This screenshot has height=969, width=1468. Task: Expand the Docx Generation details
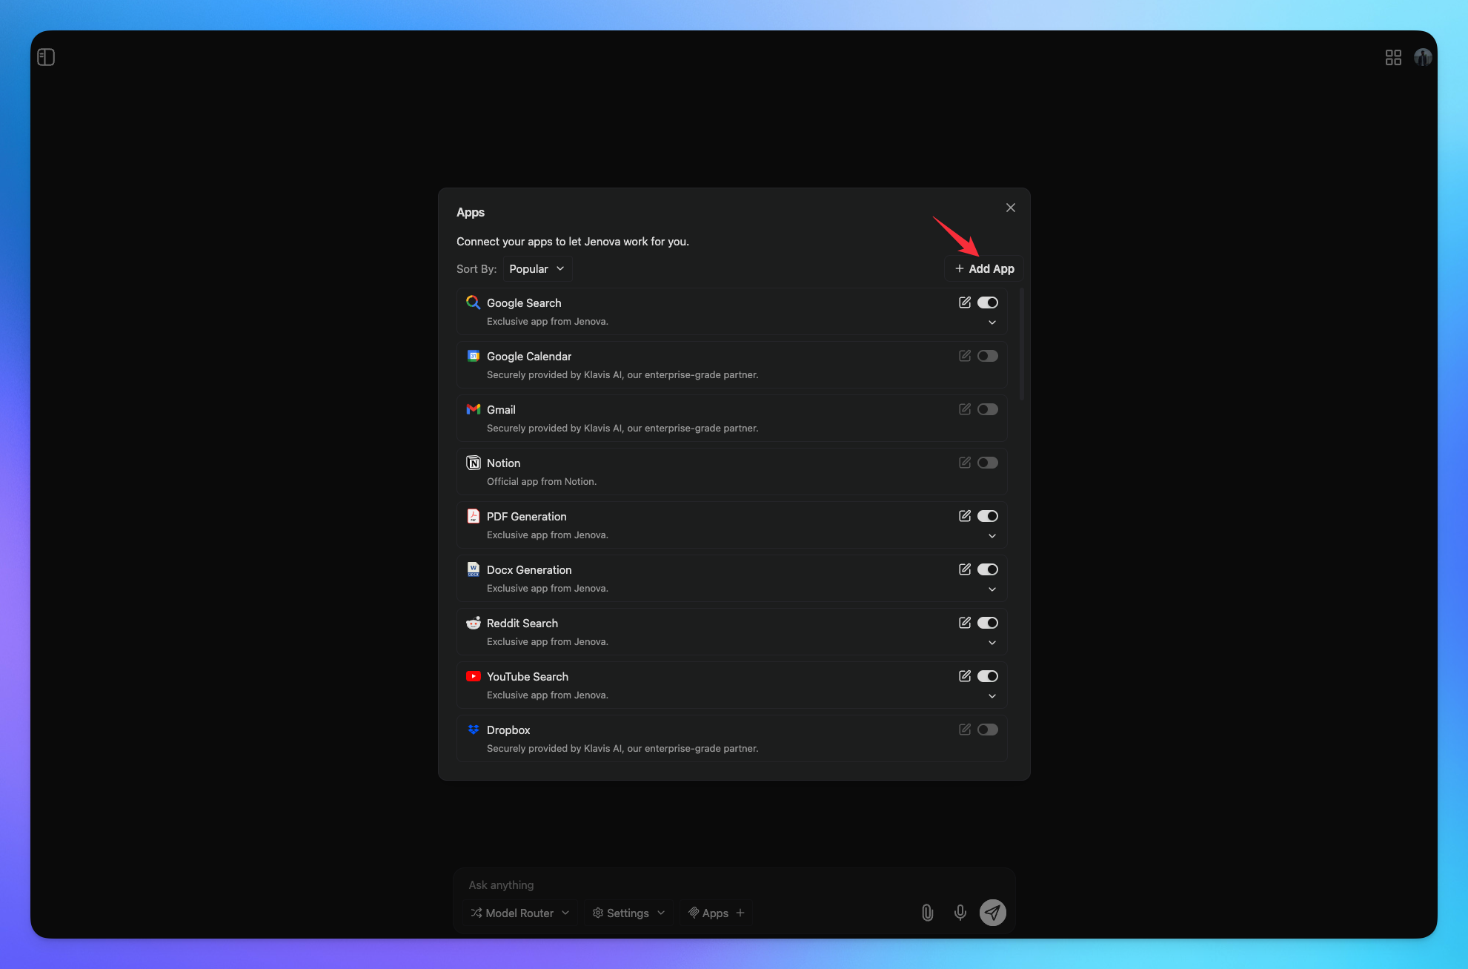(992, 589)
